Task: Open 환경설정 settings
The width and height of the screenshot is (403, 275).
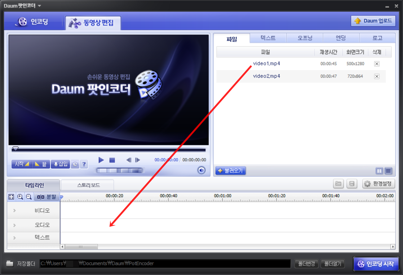Action: pyautogui.click(x=378, y=184)
